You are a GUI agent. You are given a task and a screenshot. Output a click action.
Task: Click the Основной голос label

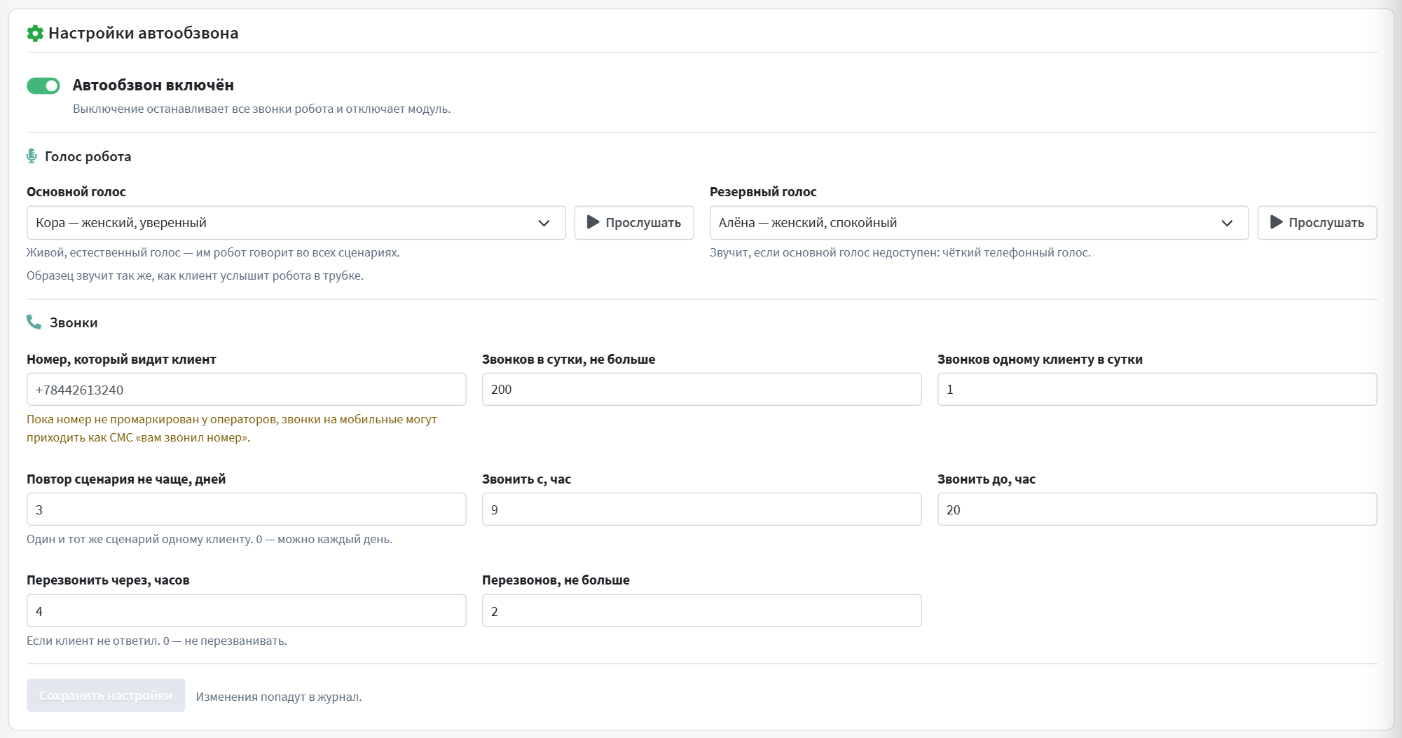point(76,191)
